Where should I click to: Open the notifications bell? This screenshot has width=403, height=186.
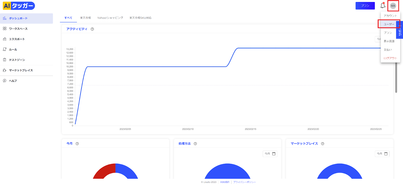[383, 6]
